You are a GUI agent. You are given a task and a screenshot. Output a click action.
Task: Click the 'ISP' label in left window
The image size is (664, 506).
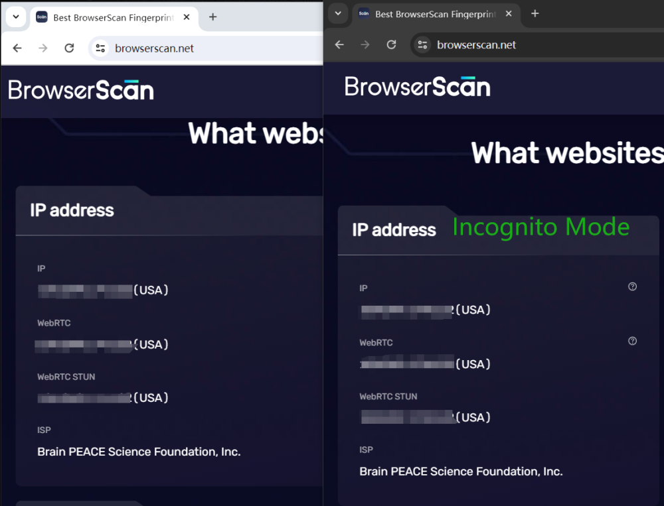[44, 430]
